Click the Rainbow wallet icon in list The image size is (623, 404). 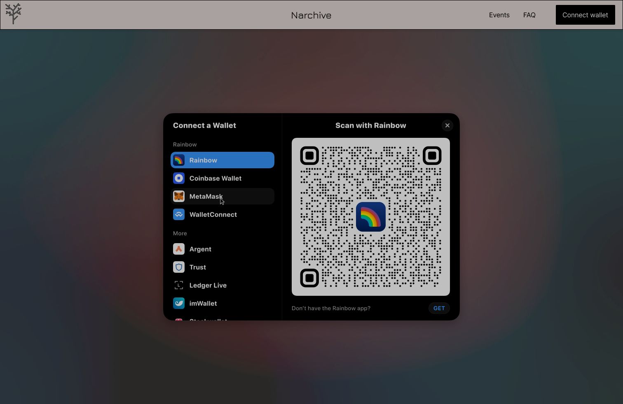(179, 160)
